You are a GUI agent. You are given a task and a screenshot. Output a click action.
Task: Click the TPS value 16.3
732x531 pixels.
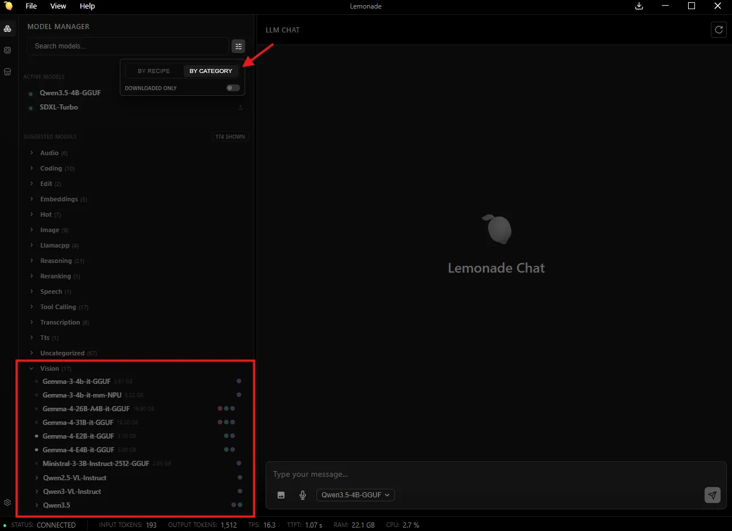pos(270,525)
